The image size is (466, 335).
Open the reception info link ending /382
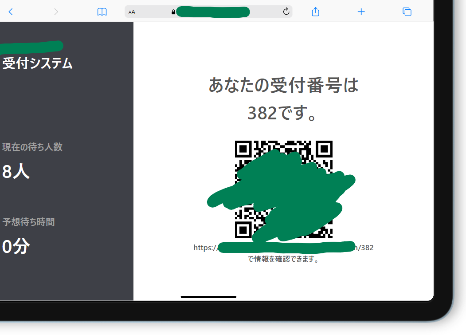[x=283, y=248]
